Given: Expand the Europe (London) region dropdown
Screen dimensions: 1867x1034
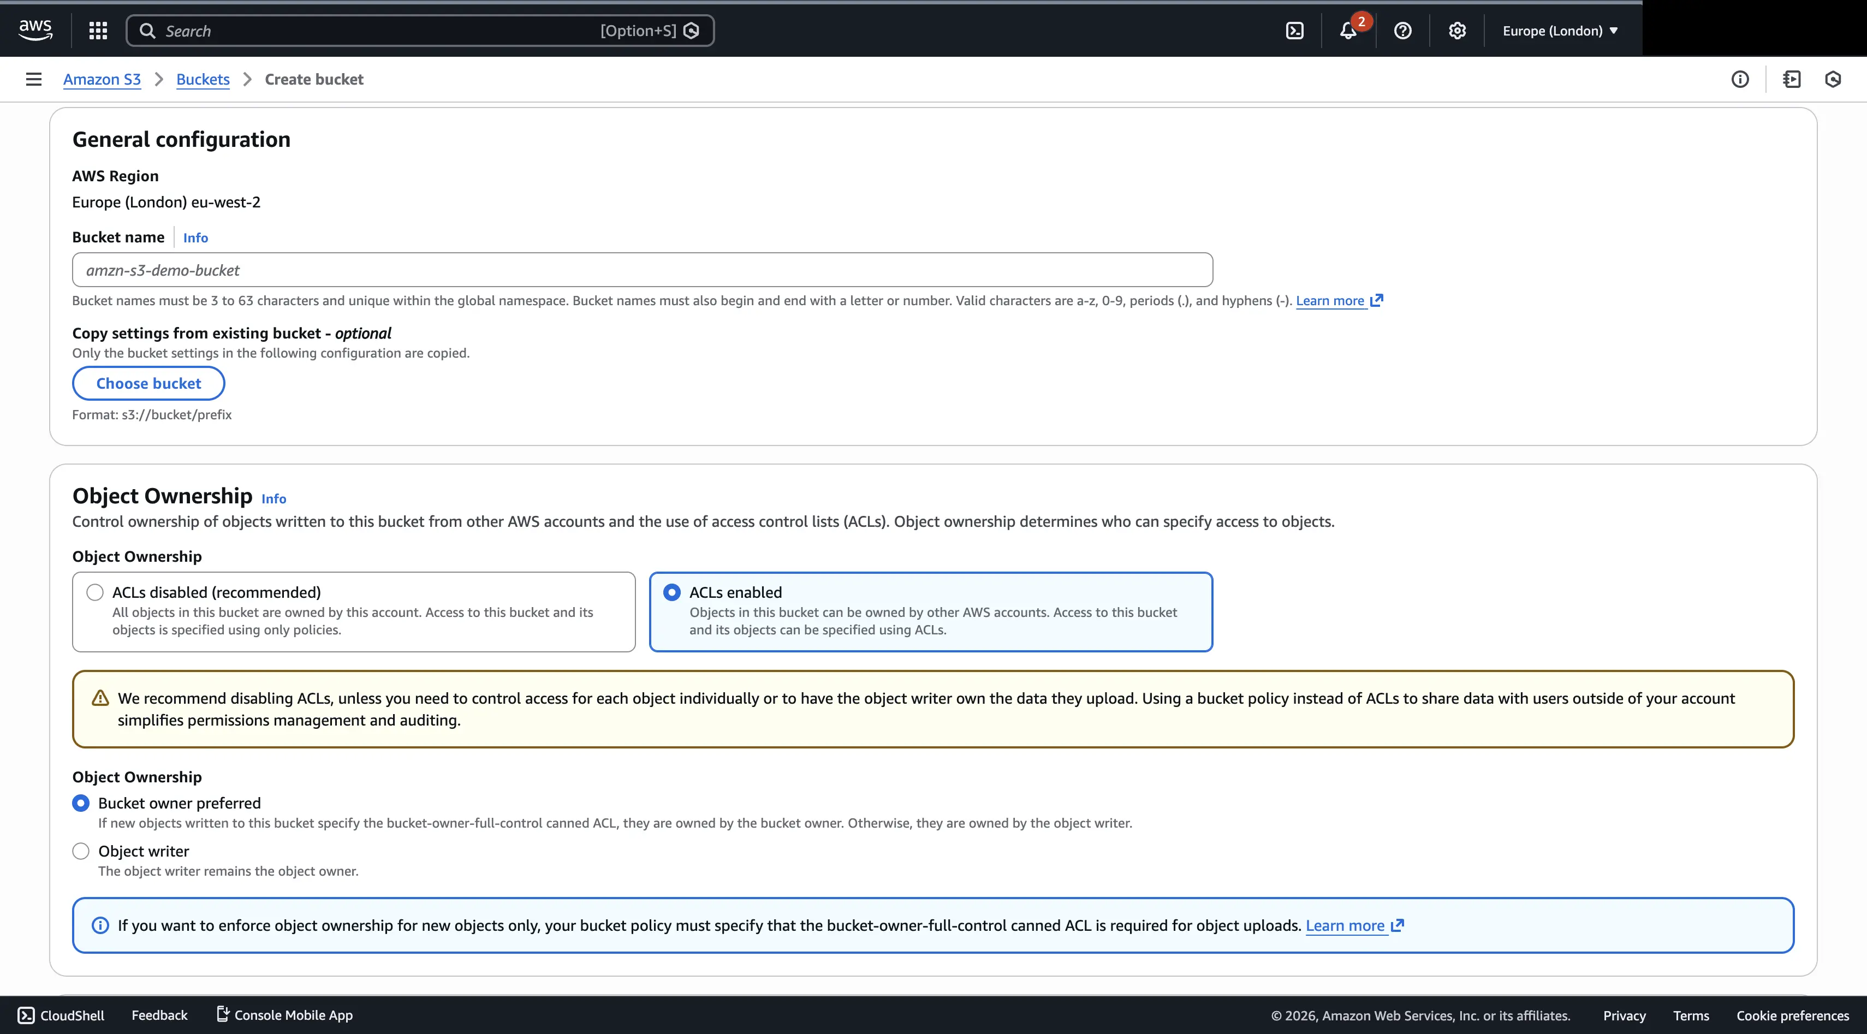Looking at the screenshot, I should click(1560, 31).
